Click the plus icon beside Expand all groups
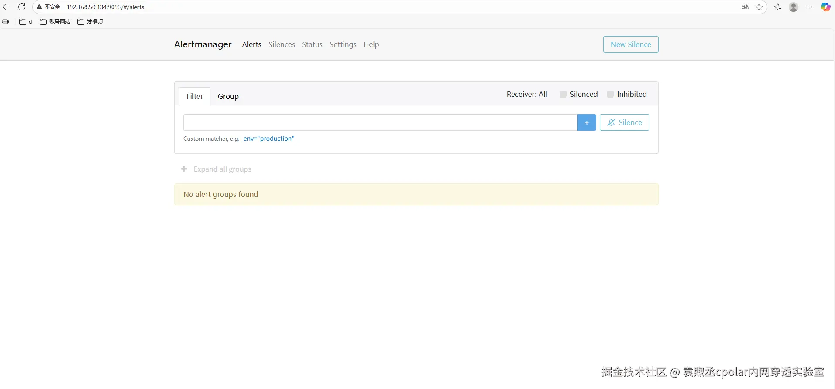Screen dimensions: 835x389 (184, 169)
